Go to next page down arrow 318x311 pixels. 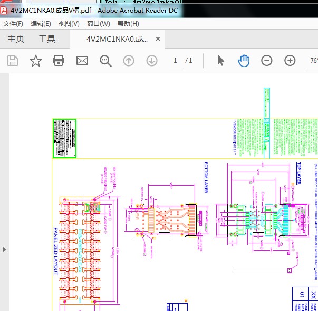pos(152,61)
